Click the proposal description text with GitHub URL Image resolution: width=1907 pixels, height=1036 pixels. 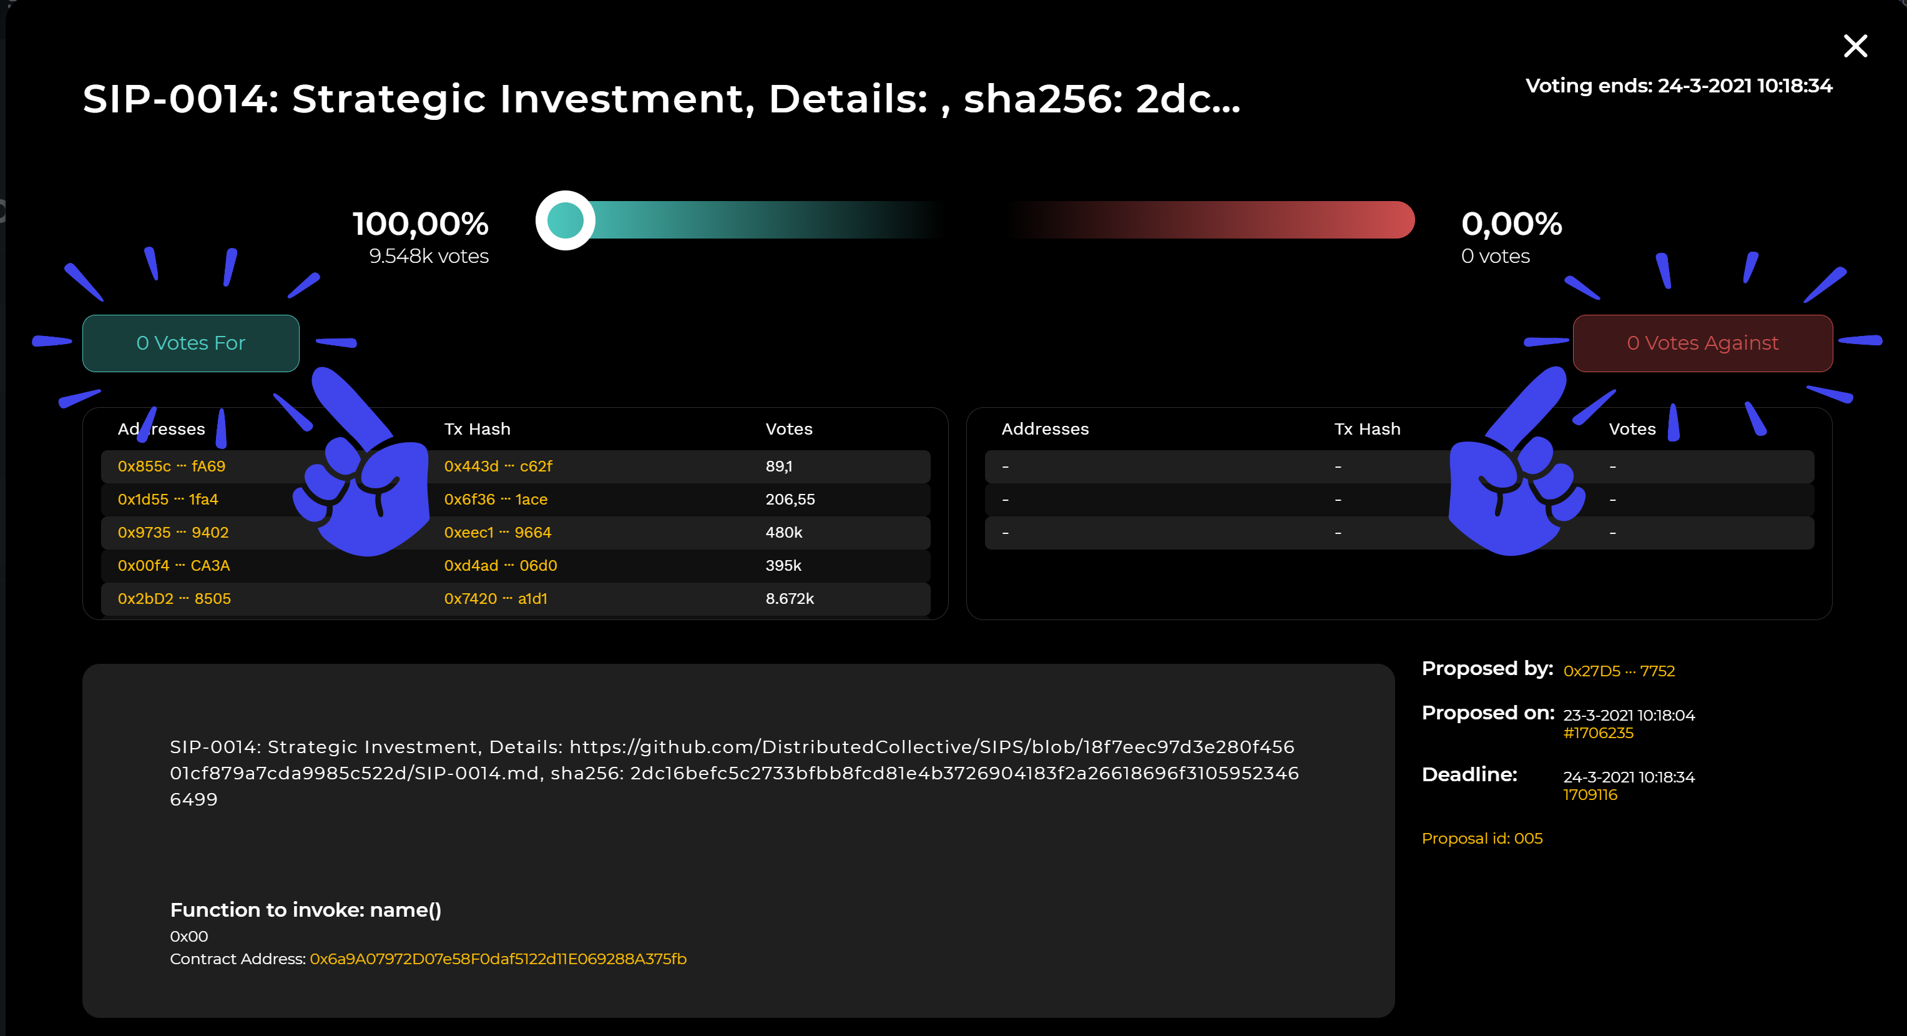click(734, 773)
